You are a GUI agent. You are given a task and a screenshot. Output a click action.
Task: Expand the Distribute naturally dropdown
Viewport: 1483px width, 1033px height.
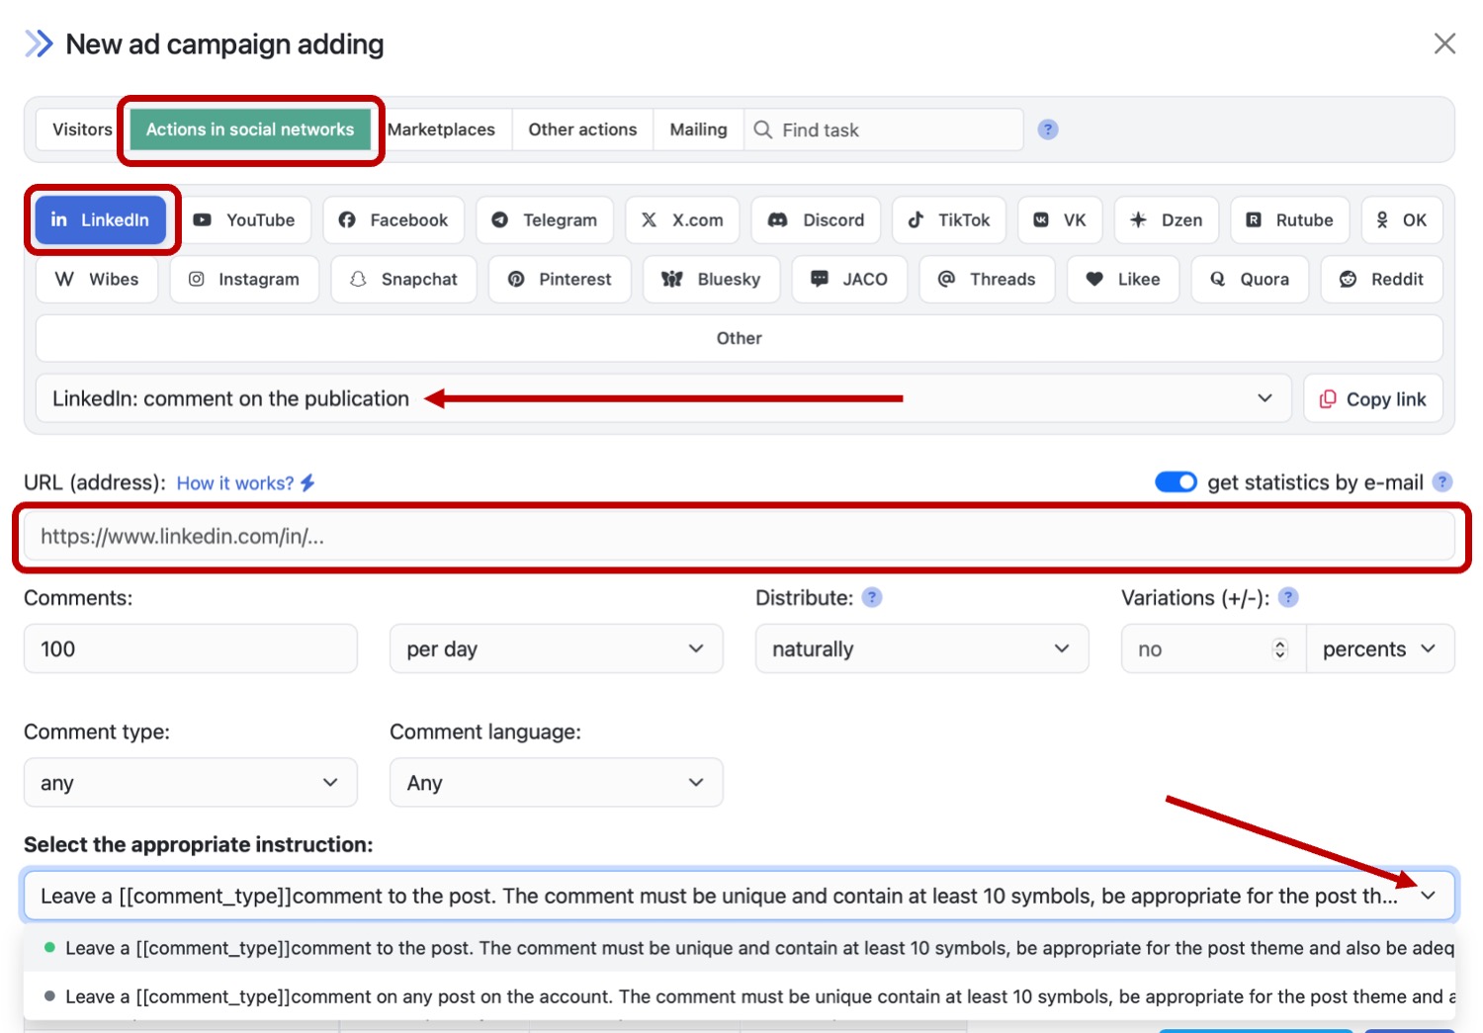(920, 648)
